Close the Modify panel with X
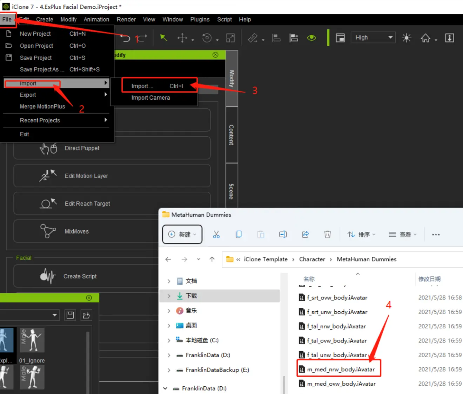463x394 pixels. [x=215, y=55]
